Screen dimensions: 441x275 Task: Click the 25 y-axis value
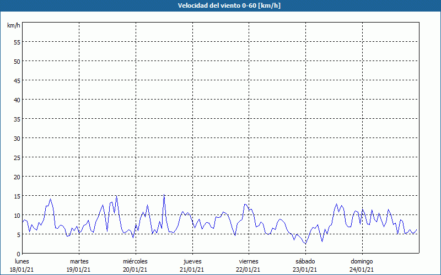tap(17, 157)
